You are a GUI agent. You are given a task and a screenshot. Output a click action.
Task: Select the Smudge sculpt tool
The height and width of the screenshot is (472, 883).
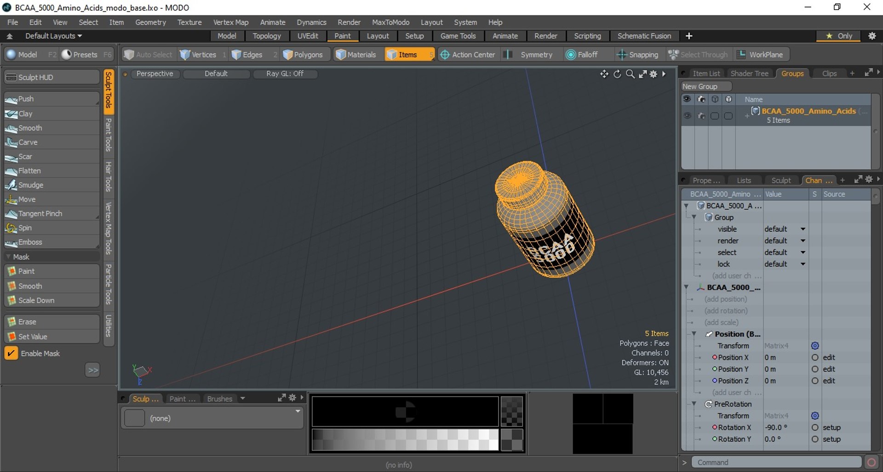(52, 185)
